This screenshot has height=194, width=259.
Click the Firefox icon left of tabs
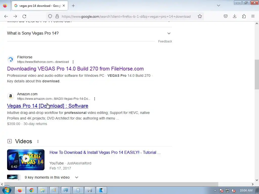coord(5,6)
